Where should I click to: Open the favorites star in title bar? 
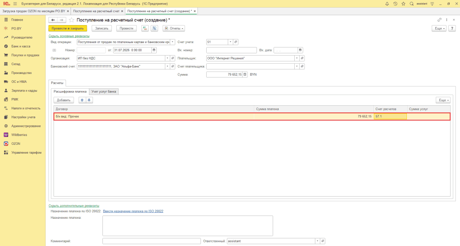tap(403, 4)
